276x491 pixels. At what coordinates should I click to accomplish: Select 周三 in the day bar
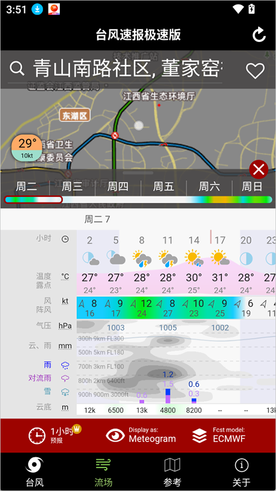72,187
